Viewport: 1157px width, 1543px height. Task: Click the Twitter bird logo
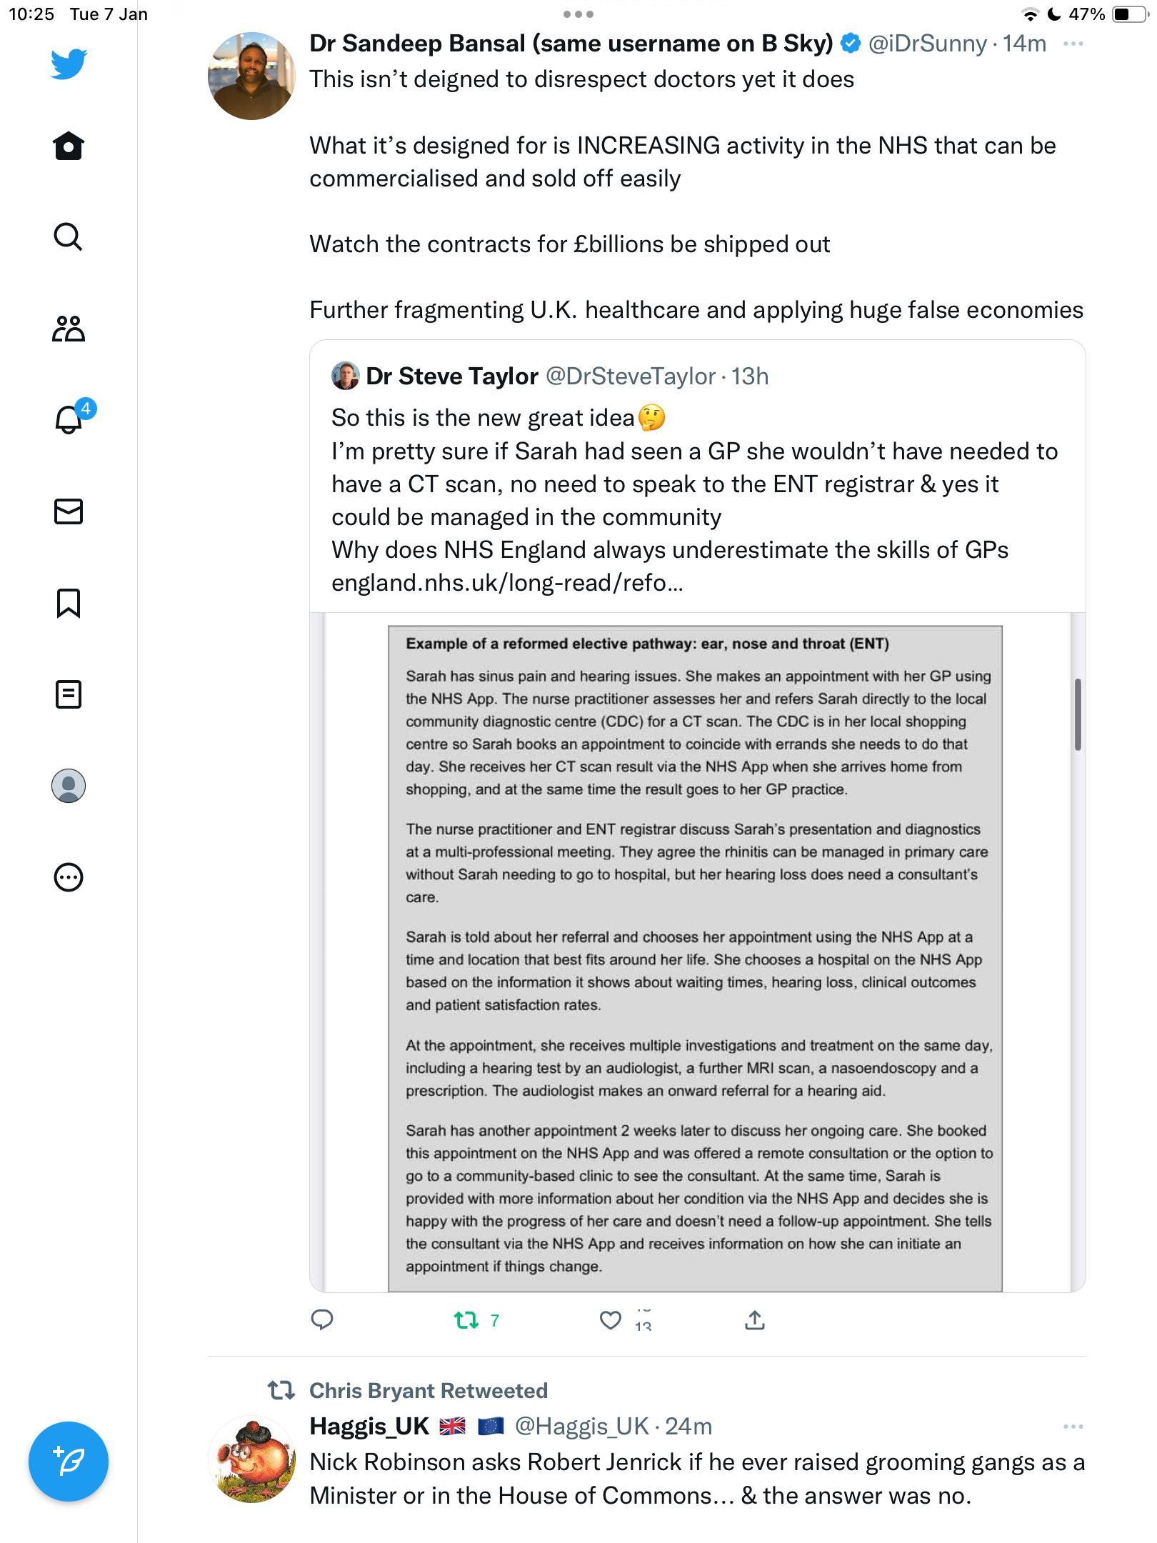69,64
